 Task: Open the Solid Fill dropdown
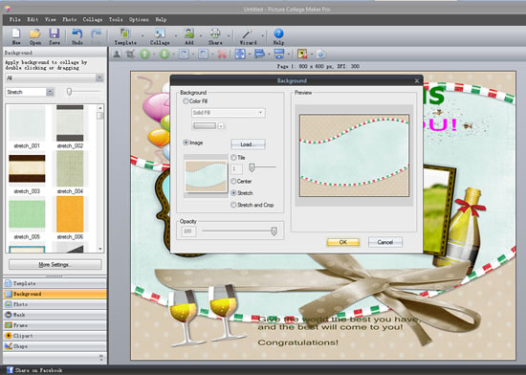point(229,113)
